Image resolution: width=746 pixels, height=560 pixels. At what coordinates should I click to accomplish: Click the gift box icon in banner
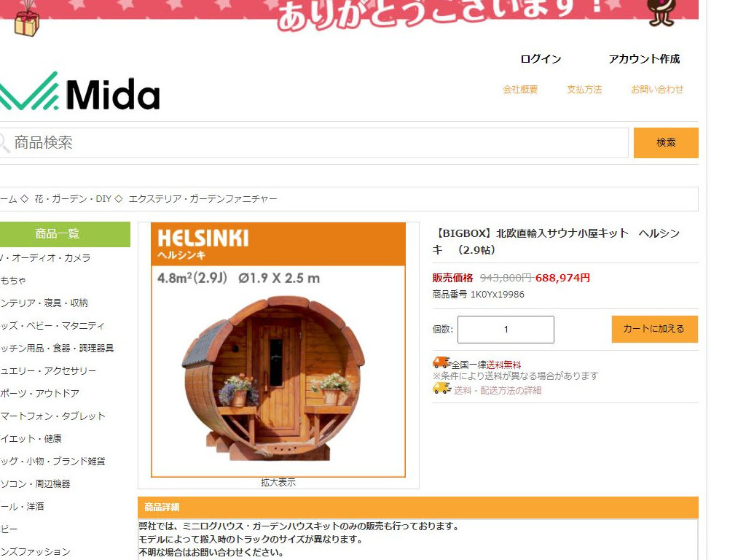coord(27,20)
